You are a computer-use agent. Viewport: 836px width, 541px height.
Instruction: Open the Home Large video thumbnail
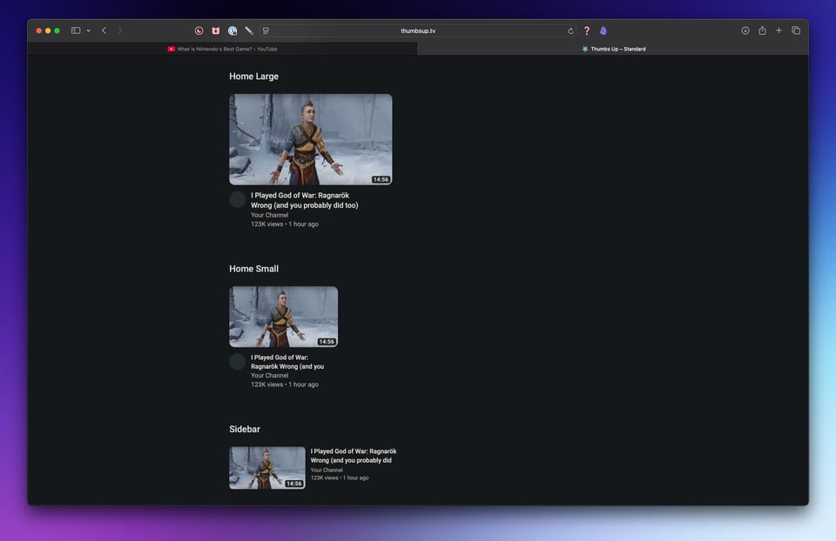pos(310,139)
